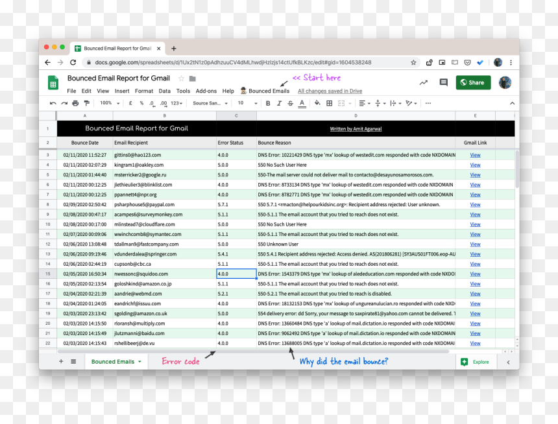Reload the browser page
This screenshot has width=558, height=424.
coord(73,63)
